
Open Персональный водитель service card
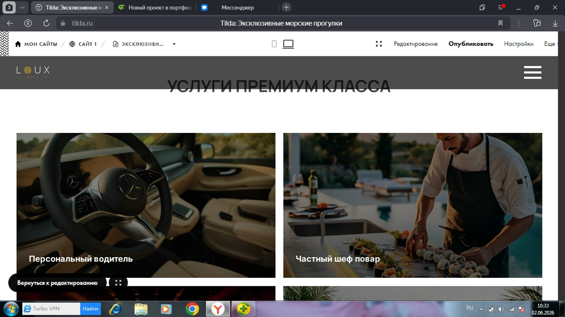(146, 205)
